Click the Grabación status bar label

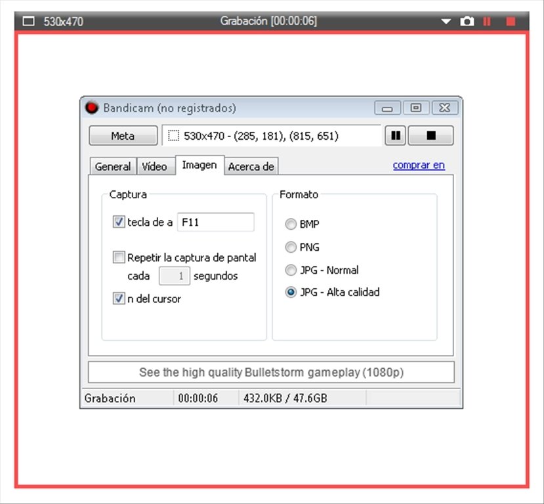(110, 398)
